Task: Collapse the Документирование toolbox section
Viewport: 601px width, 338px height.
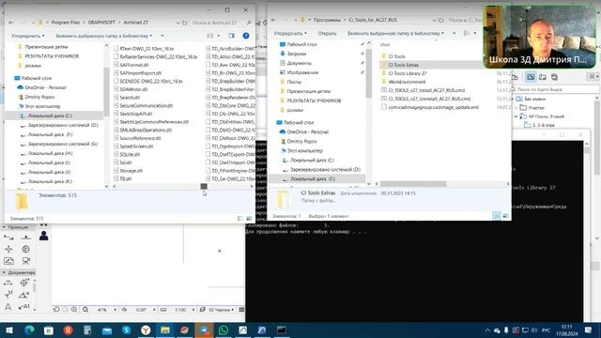Action: [4, 272]
